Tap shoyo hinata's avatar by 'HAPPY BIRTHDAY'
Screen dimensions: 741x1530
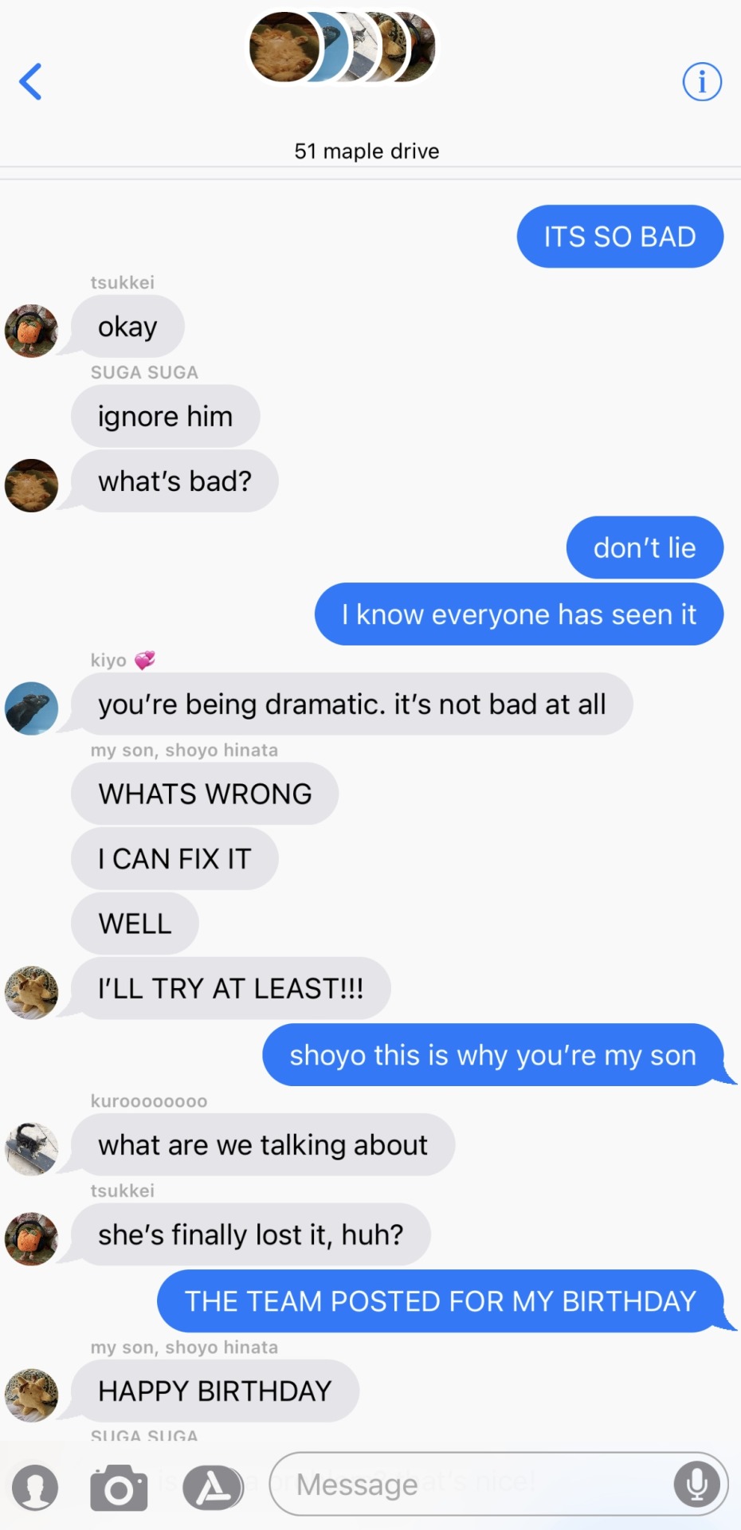point(32,1395)
